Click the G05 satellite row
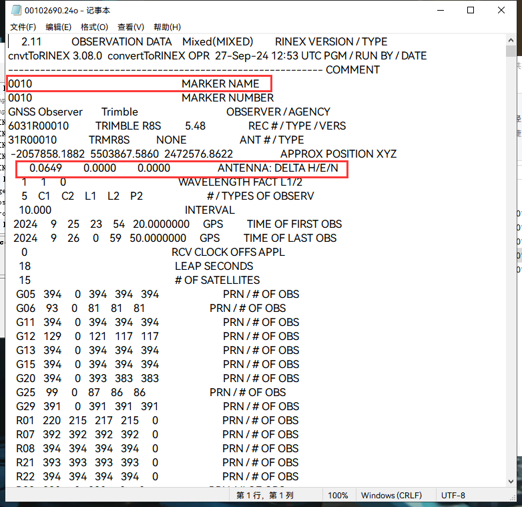Screen dimensions: 522x507 click(x=158, y=294)
